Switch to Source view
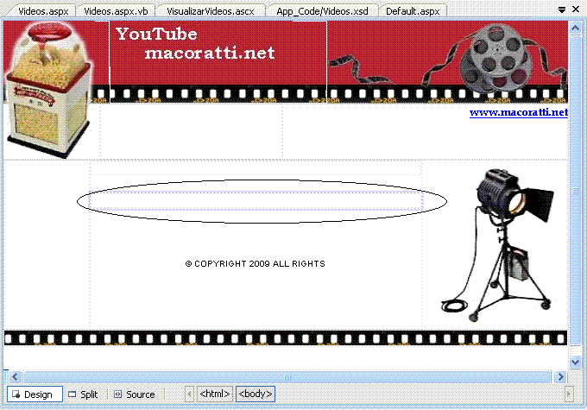 pos(135,394)
